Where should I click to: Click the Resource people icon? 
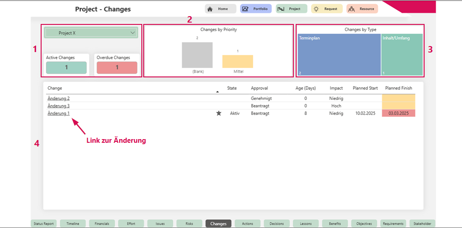(x=352, y=9)
